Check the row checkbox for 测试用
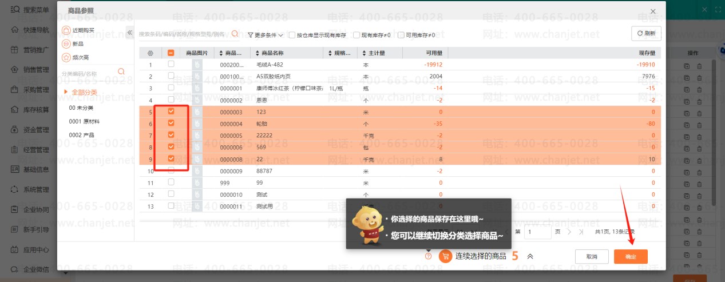This screenshot has width=725, height=282. point(171,206)
